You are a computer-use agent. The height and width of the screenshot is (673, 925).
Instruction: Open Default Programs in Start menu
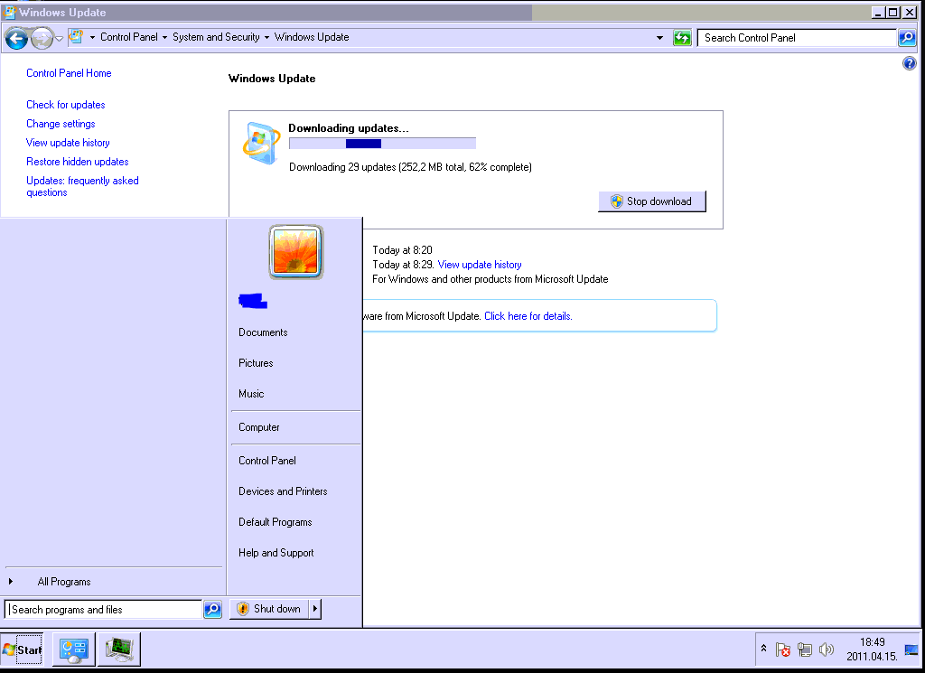pyautogui.click(x=275, y=522)
